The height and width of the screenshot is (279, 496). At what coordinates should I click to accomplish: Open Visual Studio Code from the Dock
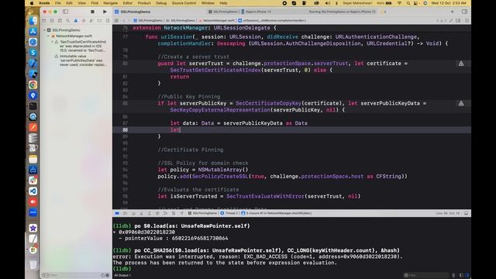click(x=33, y=191)
